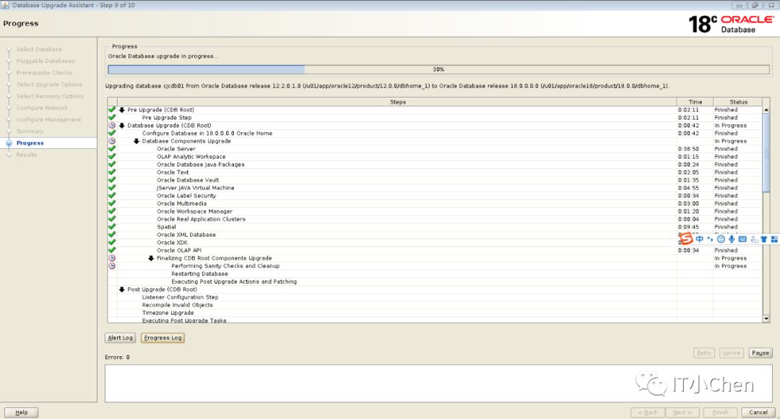Click checkmark for JServer JAVA Virtual Machine
The height and width of the screenshot is (419, 780).
click(x=112, y=188)
